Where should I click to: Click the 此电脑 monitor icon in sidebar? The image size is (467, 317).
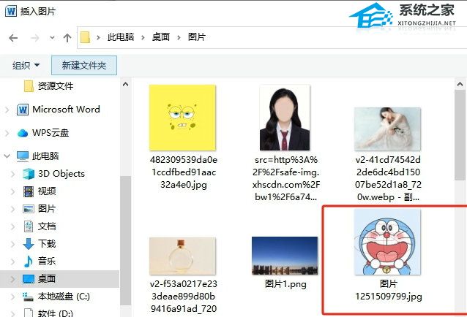(x=23, y=156)
